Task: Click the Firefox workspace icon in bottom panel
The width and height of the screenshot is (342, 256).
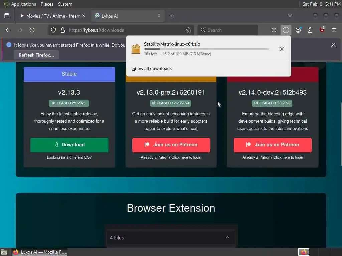Action: pos(304,252)
